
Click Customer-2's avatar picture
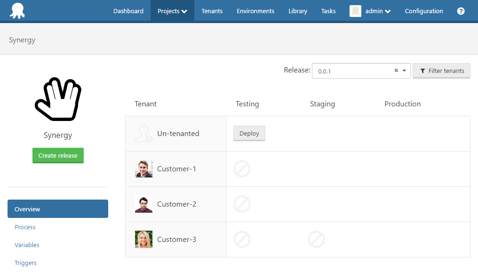(x=143, y=204)
